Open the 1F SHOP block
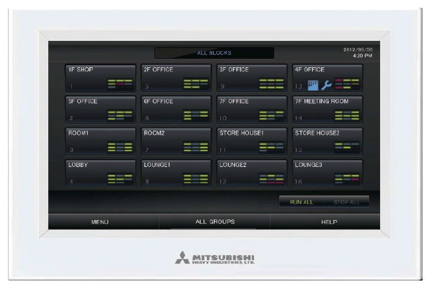This screenshot has width=431, height=288. (x=101, y=79)
